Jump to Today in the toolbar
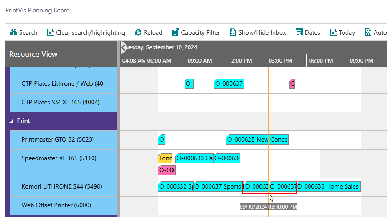Image resolution: width=387 pixels, height=217 pixels. point(334,32)
